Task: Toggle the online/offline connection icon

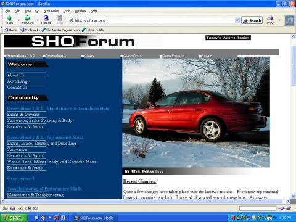Action: pyautogui.click(x=281, y=208)
